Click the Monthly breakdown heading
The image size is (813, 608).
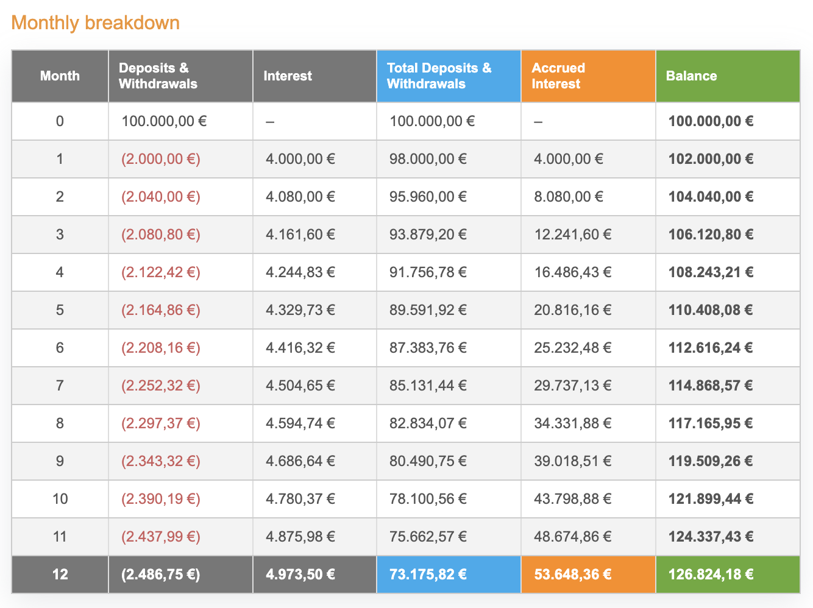(95, 23)
